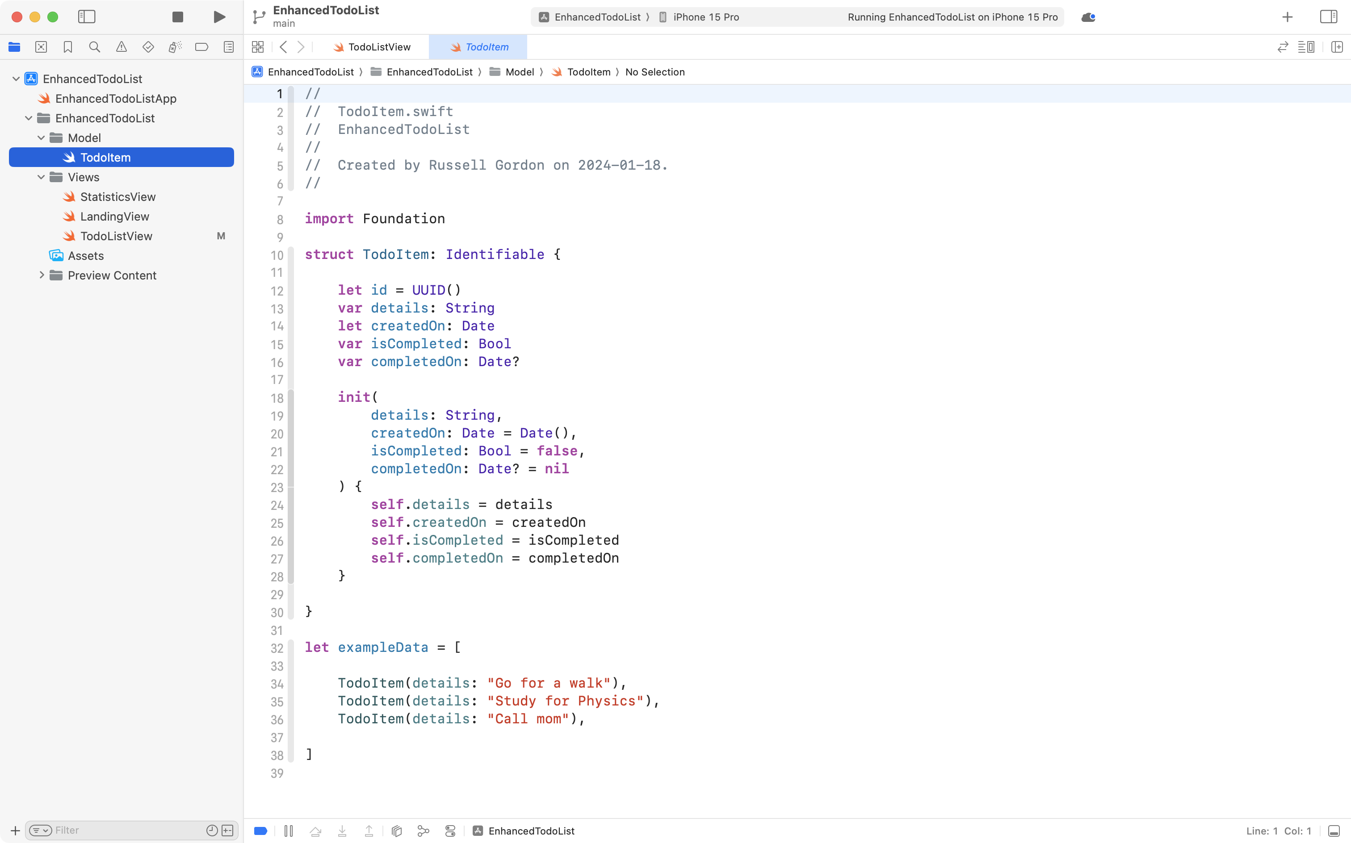Screen dimensions: 1351x843
Task: Open the Find navigator with the search icon
Action: [x=94, y=47]
